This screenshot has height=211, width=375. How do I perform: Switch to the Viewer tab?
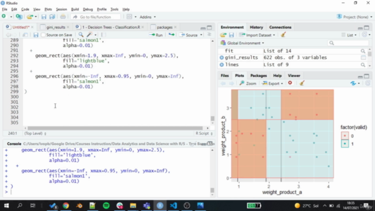(x=294, y=76)
